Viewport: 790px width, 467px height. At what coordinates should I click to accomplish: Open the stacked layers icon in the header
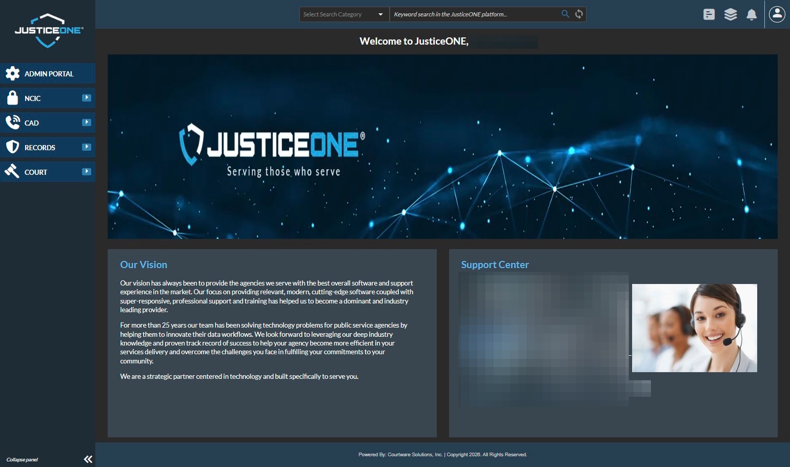click(x=731, y=14)
